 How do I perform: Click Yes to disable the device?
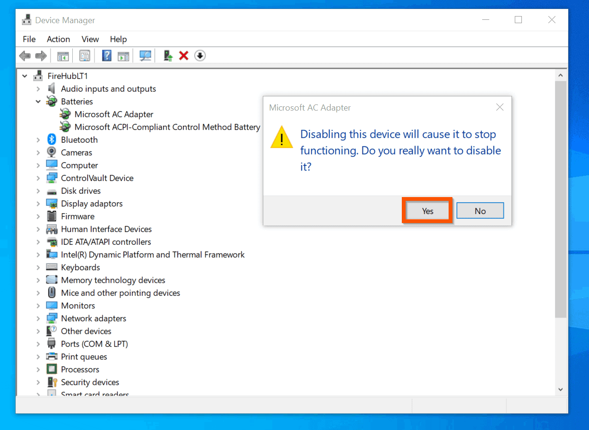(x=427, y=210)
